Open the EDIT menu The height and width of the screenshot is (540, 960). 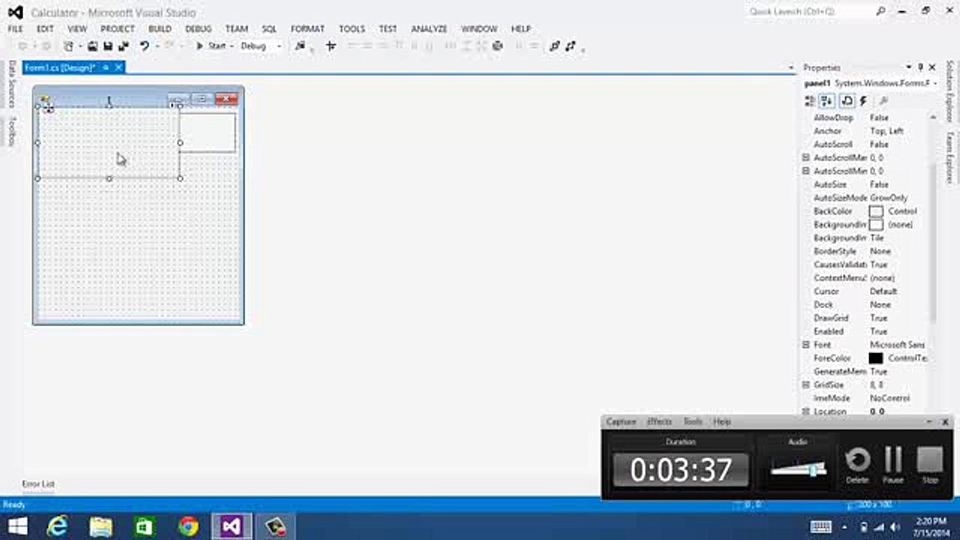point(45,28)
